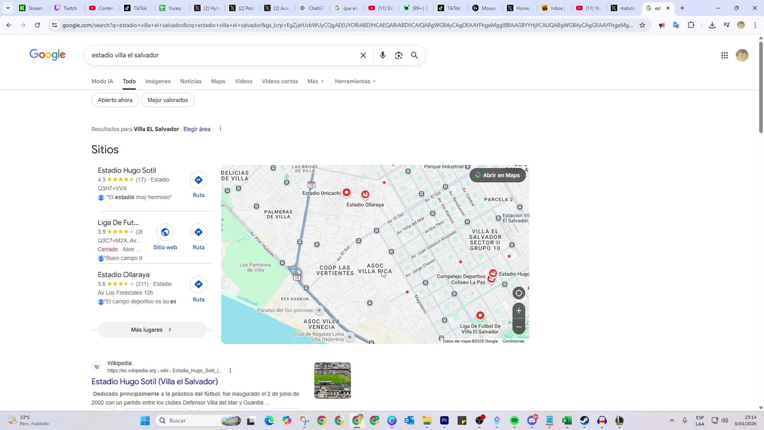Zoom out on the map
764x430 pixels.
(519, 327)
